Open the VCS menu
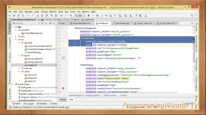Viewport: 206px width, 115px height. pyautogui.click(x=79, y=11)
